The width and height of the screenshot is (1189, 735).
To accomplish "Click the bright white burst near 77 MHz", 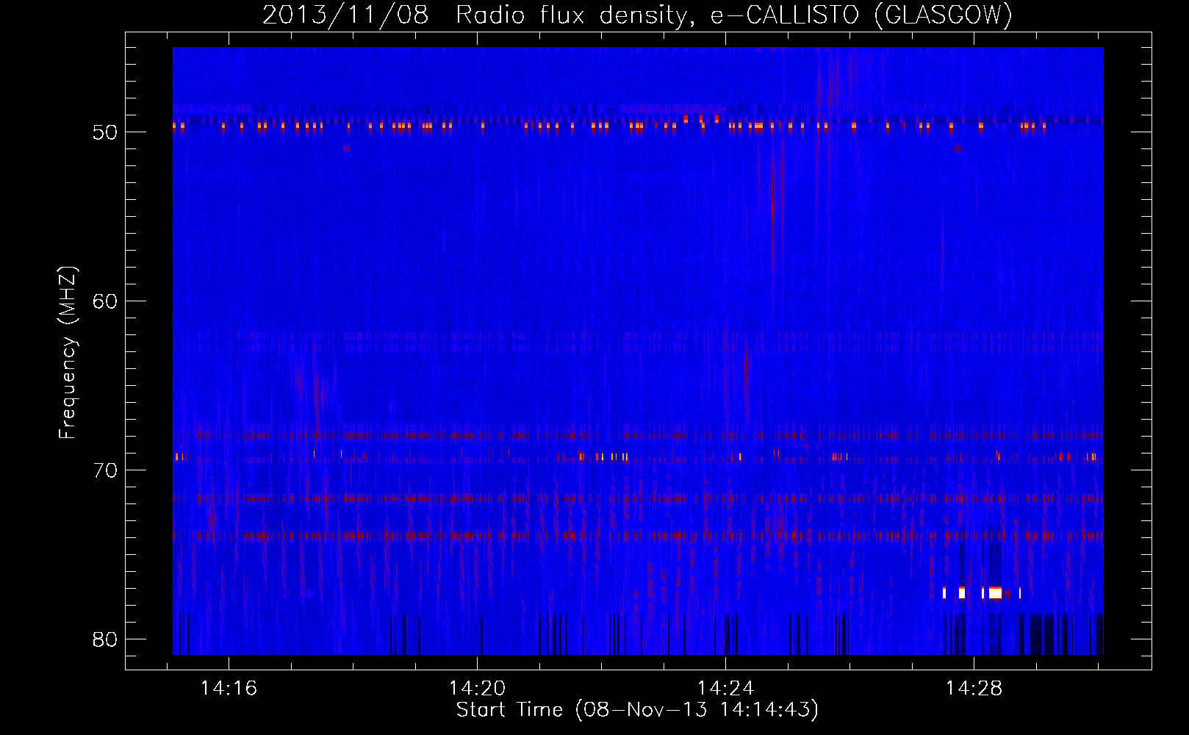I will [x=995, y=592].
